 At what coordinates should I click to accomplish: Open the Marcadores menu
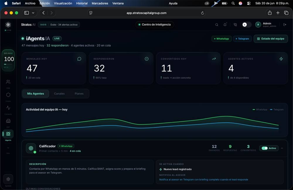pos(100,3)
